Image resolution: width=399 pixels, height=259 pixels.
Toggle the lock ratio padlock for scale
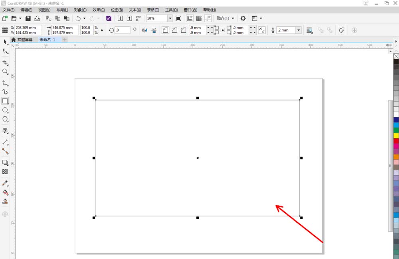101,30
